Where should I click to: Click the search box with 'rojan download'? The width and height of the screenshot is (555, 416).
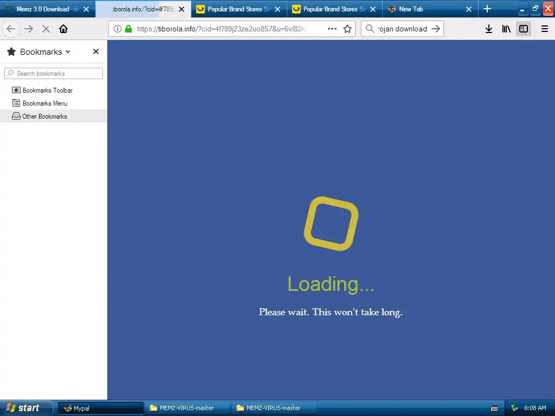(x=402, y=29)
